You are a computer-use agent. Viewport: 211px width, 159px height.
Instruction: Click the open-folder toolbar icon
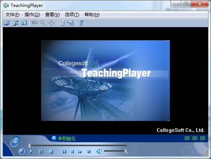[7, 23]
